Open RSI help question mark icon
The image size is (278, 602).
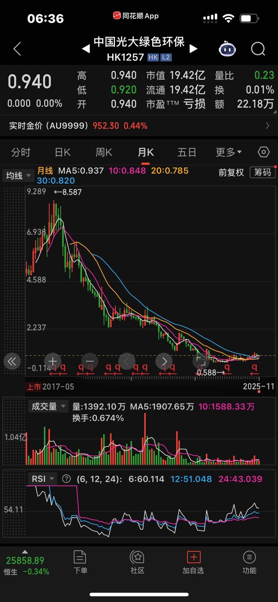click(66, 479)
